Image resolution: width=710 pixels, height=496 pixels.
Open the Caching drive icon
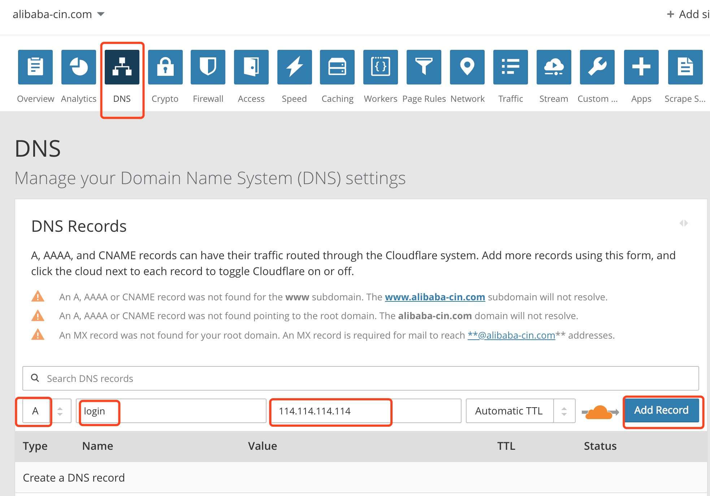click(x=337, y=67)
